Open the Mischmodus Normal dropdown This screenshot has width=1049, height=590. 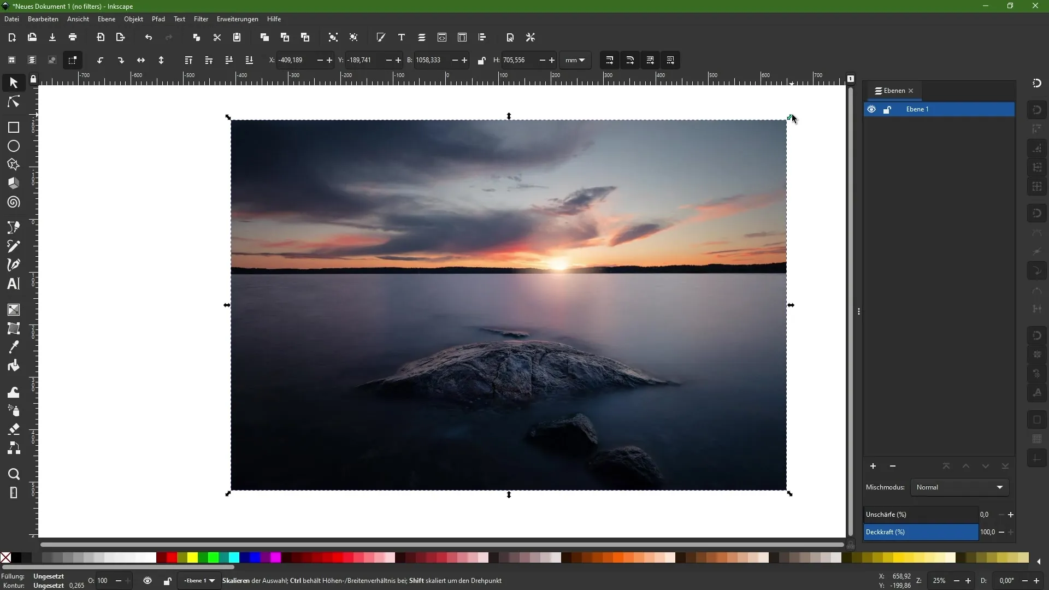pyautogui.click(x=960, y=487)
